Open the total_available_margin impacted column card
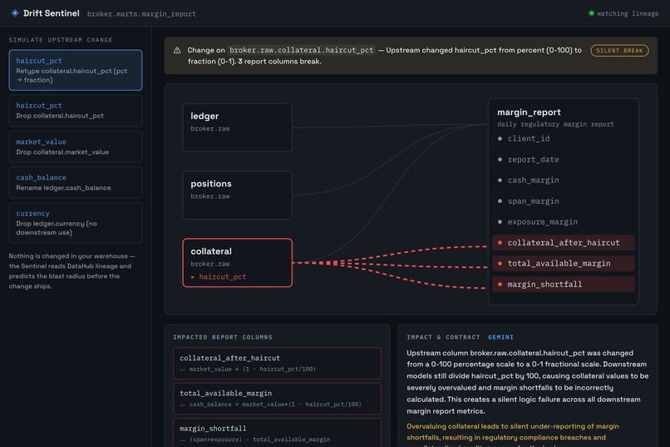This screenshot has height=447, width=670. (x=277, y=398)
